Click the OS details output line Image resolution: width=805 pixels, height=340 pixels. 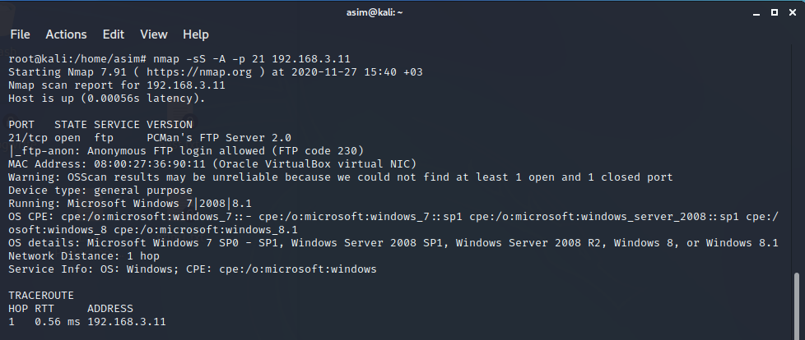pos(393,243)
